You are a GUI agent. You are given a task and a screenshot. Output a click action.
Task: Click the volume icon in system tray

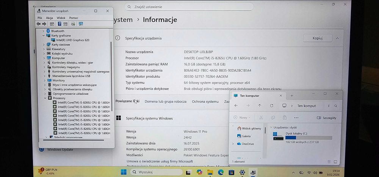315,173
